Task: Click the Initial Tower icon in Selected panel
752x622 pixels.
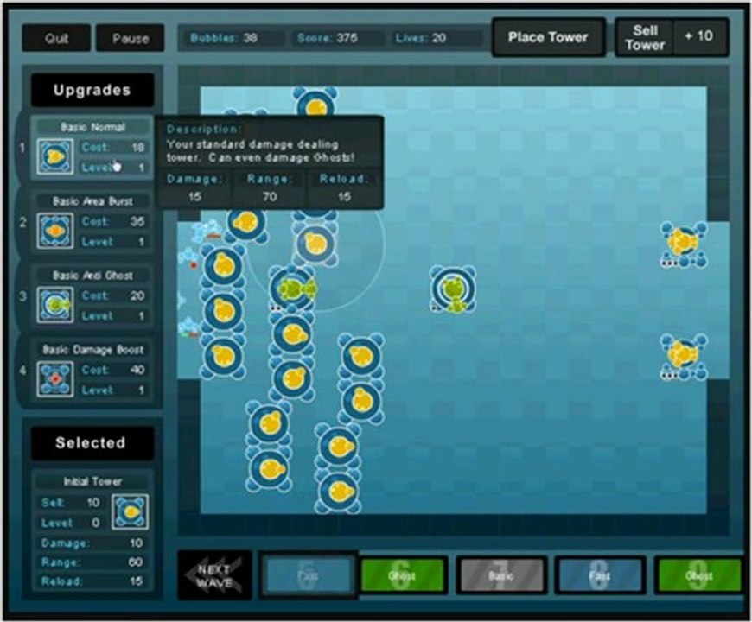Action: [x=130, y=512]
